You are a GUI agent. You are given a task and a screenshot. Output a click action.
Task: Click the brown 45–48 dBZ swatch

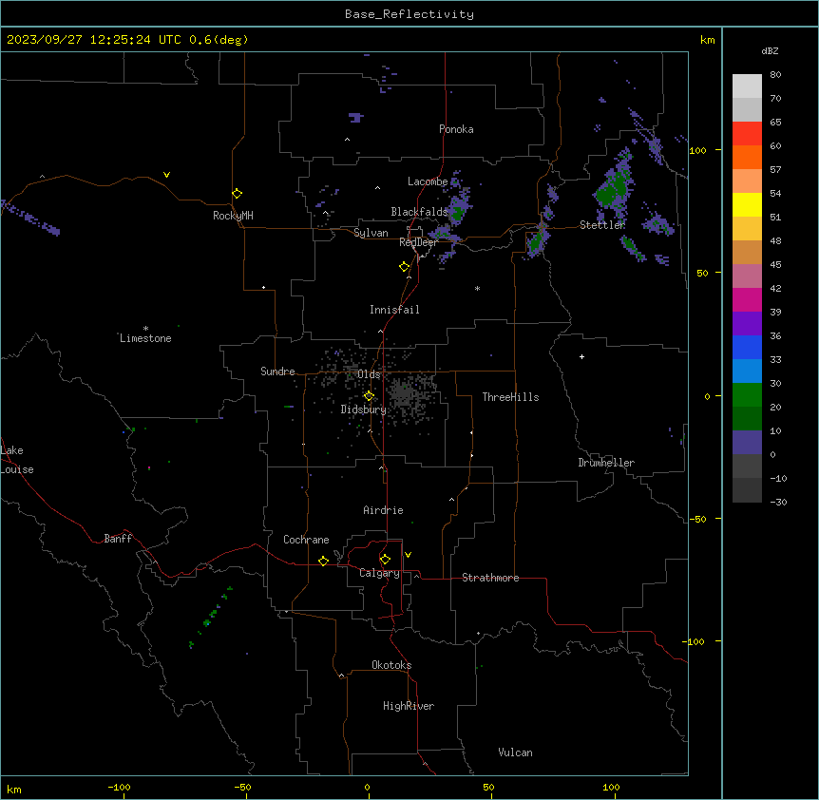click(747, 252)
